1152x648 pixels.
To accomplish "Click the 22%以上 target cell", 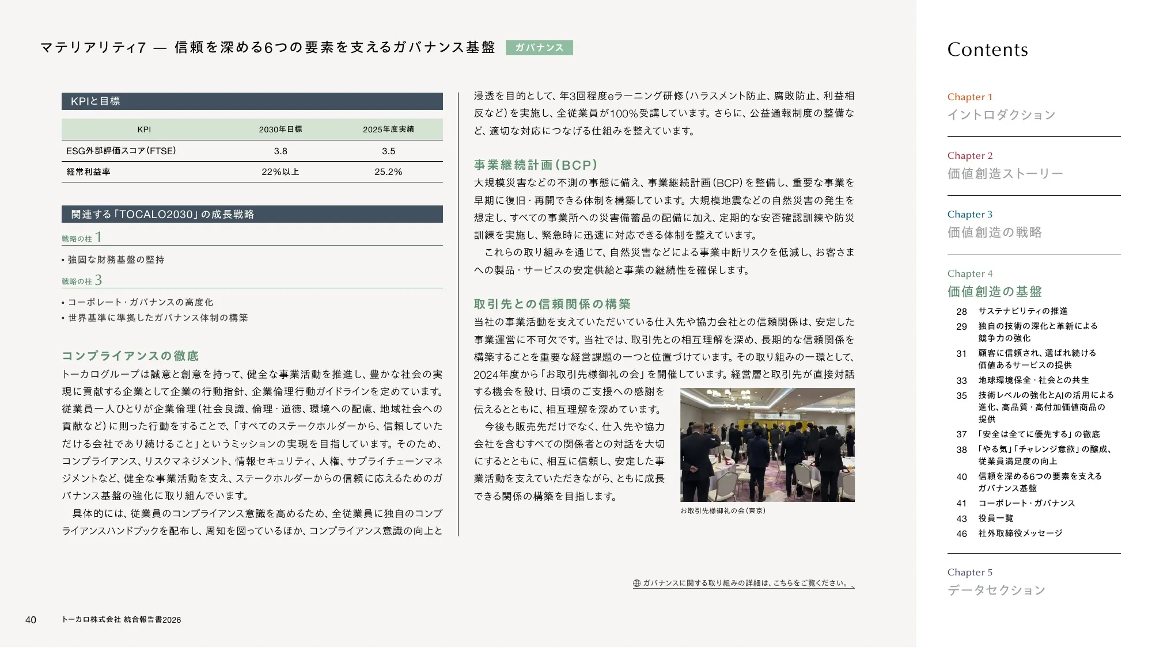I will 281,172.
